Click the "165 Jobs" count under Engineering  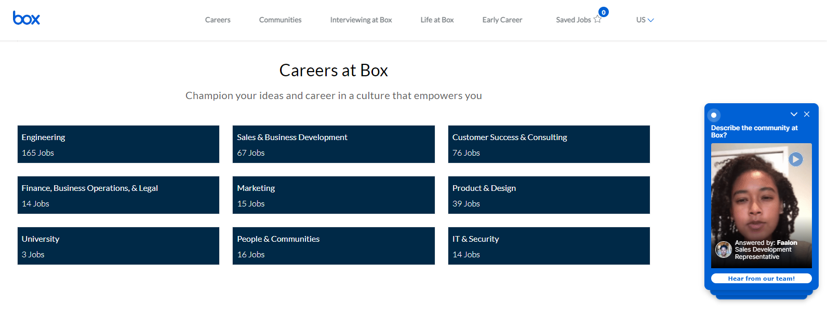(x=38, y=153)
